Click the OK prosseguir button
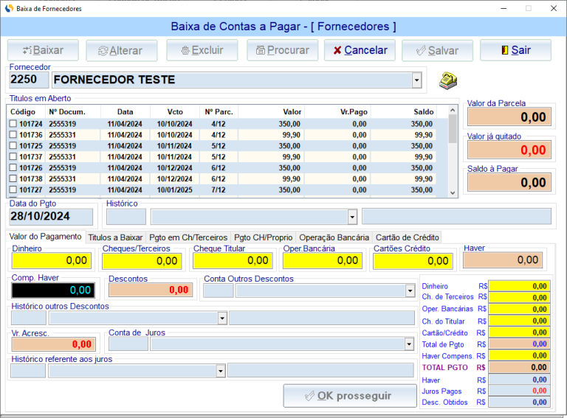This screenshot has height=418, width=567. click(x=350, y=396)
